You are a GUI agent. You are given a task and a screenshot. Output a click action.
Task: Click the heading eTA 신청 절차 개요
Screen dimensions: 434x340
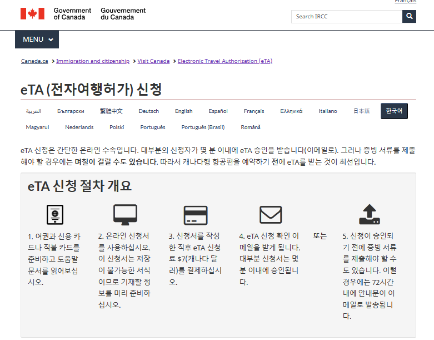[x=79, y=186]
